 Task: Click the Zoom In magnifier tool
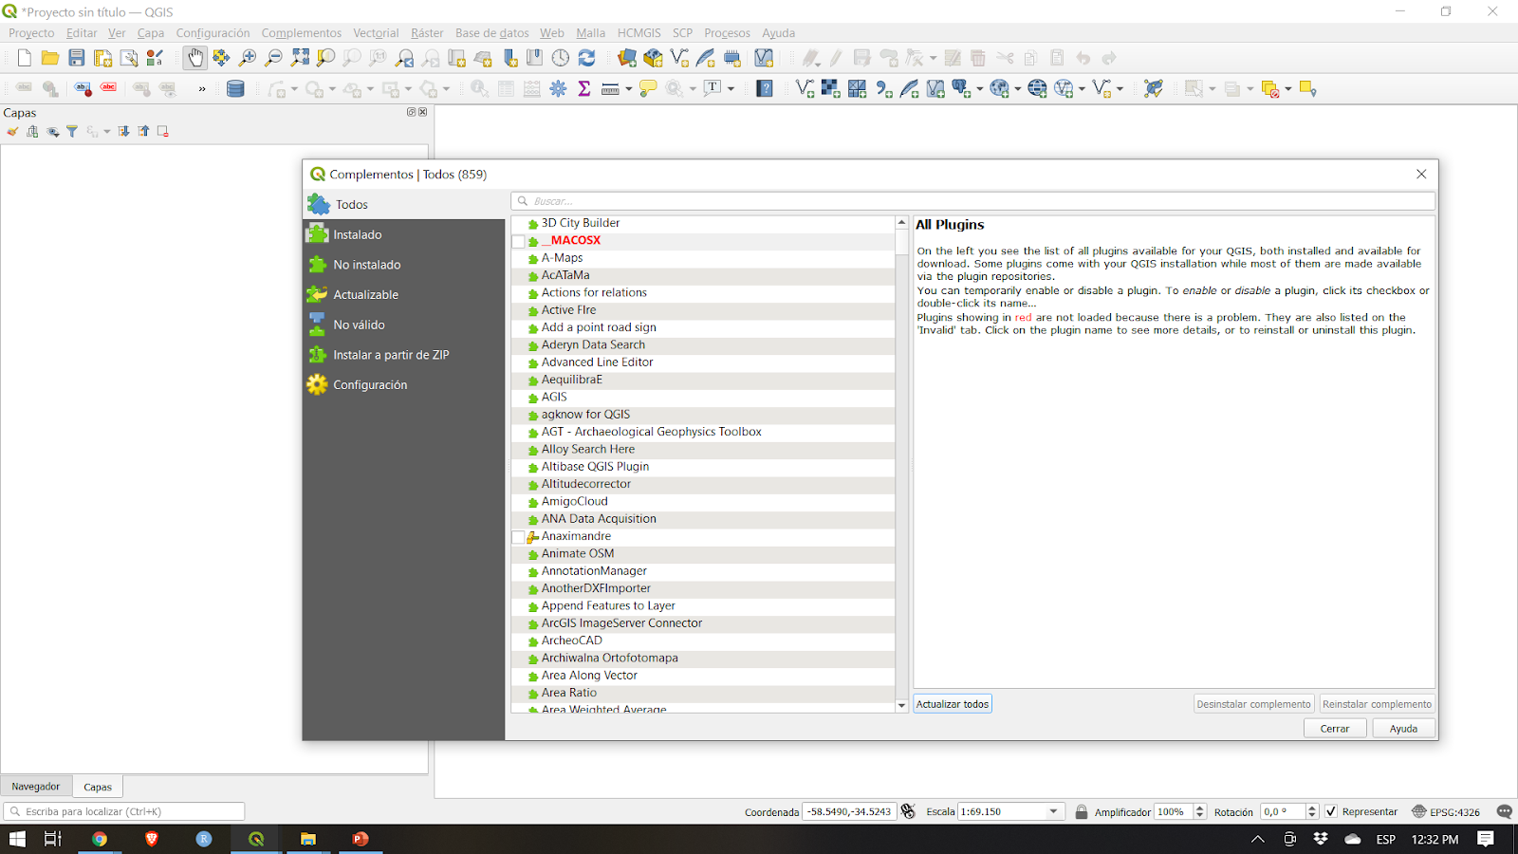pyautogui.click(x=247, y=58)
